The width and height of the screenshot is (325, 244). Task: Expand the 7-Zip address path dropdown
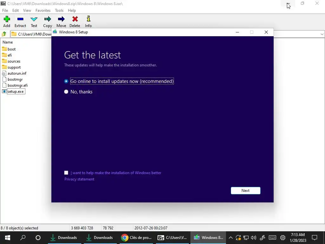point(322,34)
